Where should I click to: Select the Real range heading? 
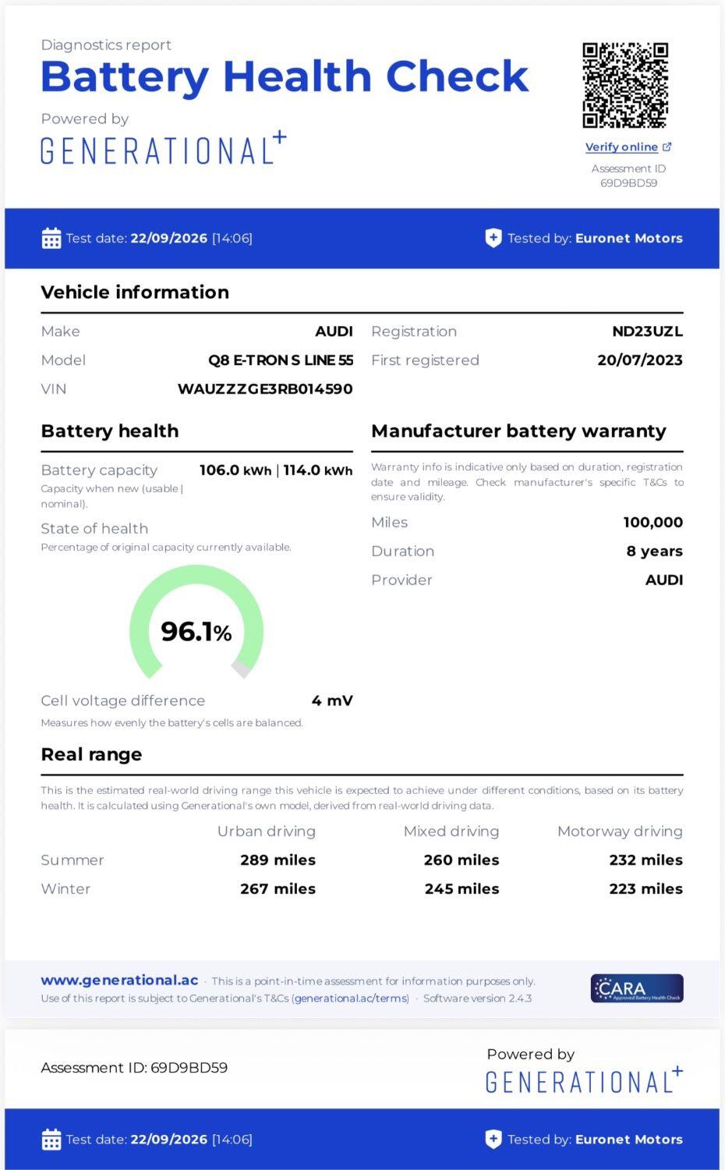click(91, 755)
